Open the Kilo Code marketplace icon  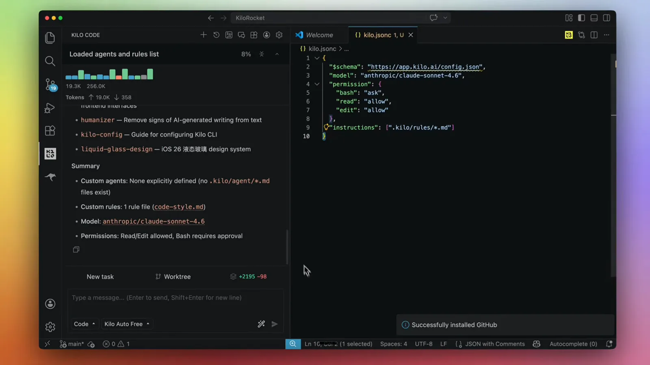254,35
